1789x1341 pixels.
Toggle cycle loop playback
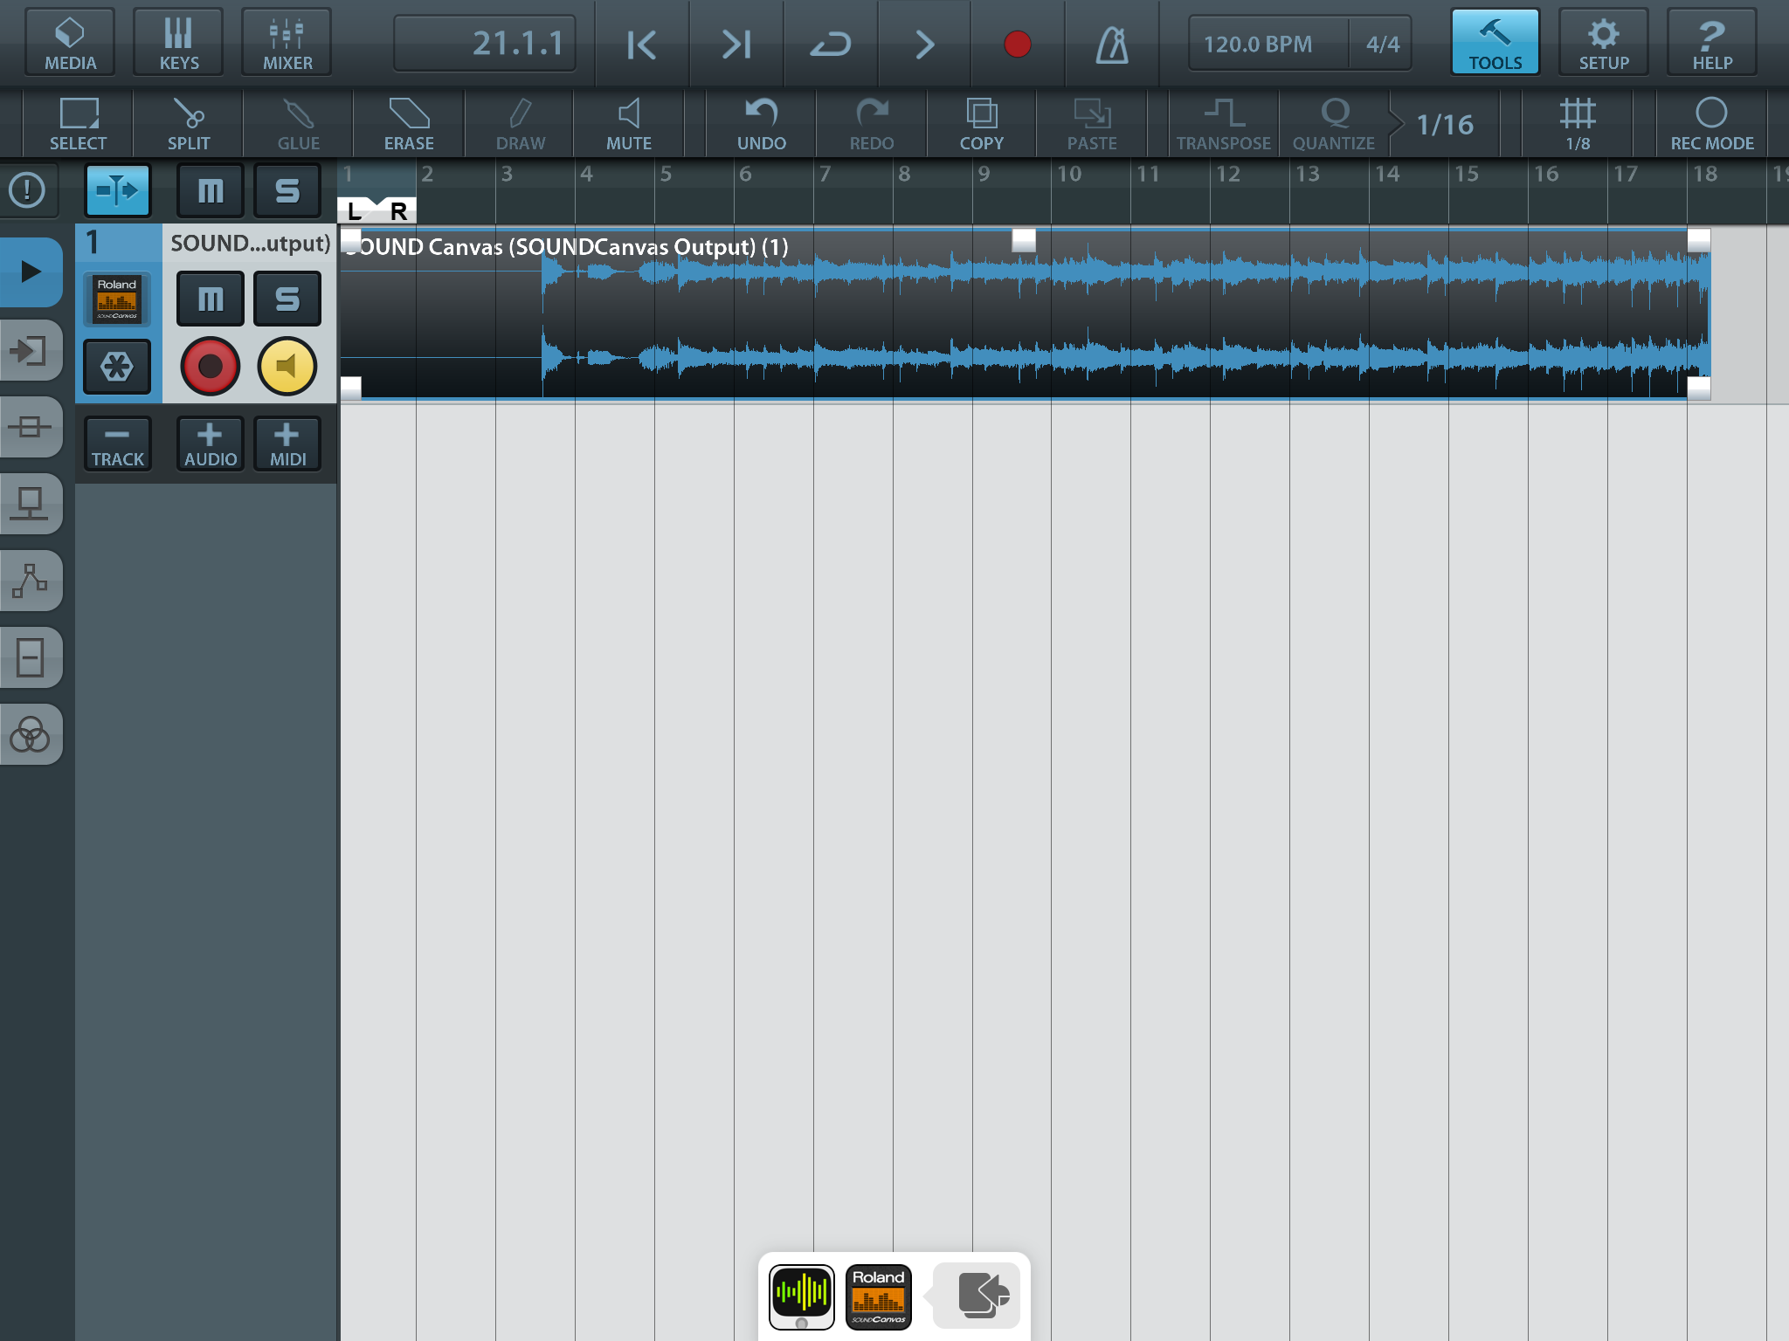tap(831, 44)
